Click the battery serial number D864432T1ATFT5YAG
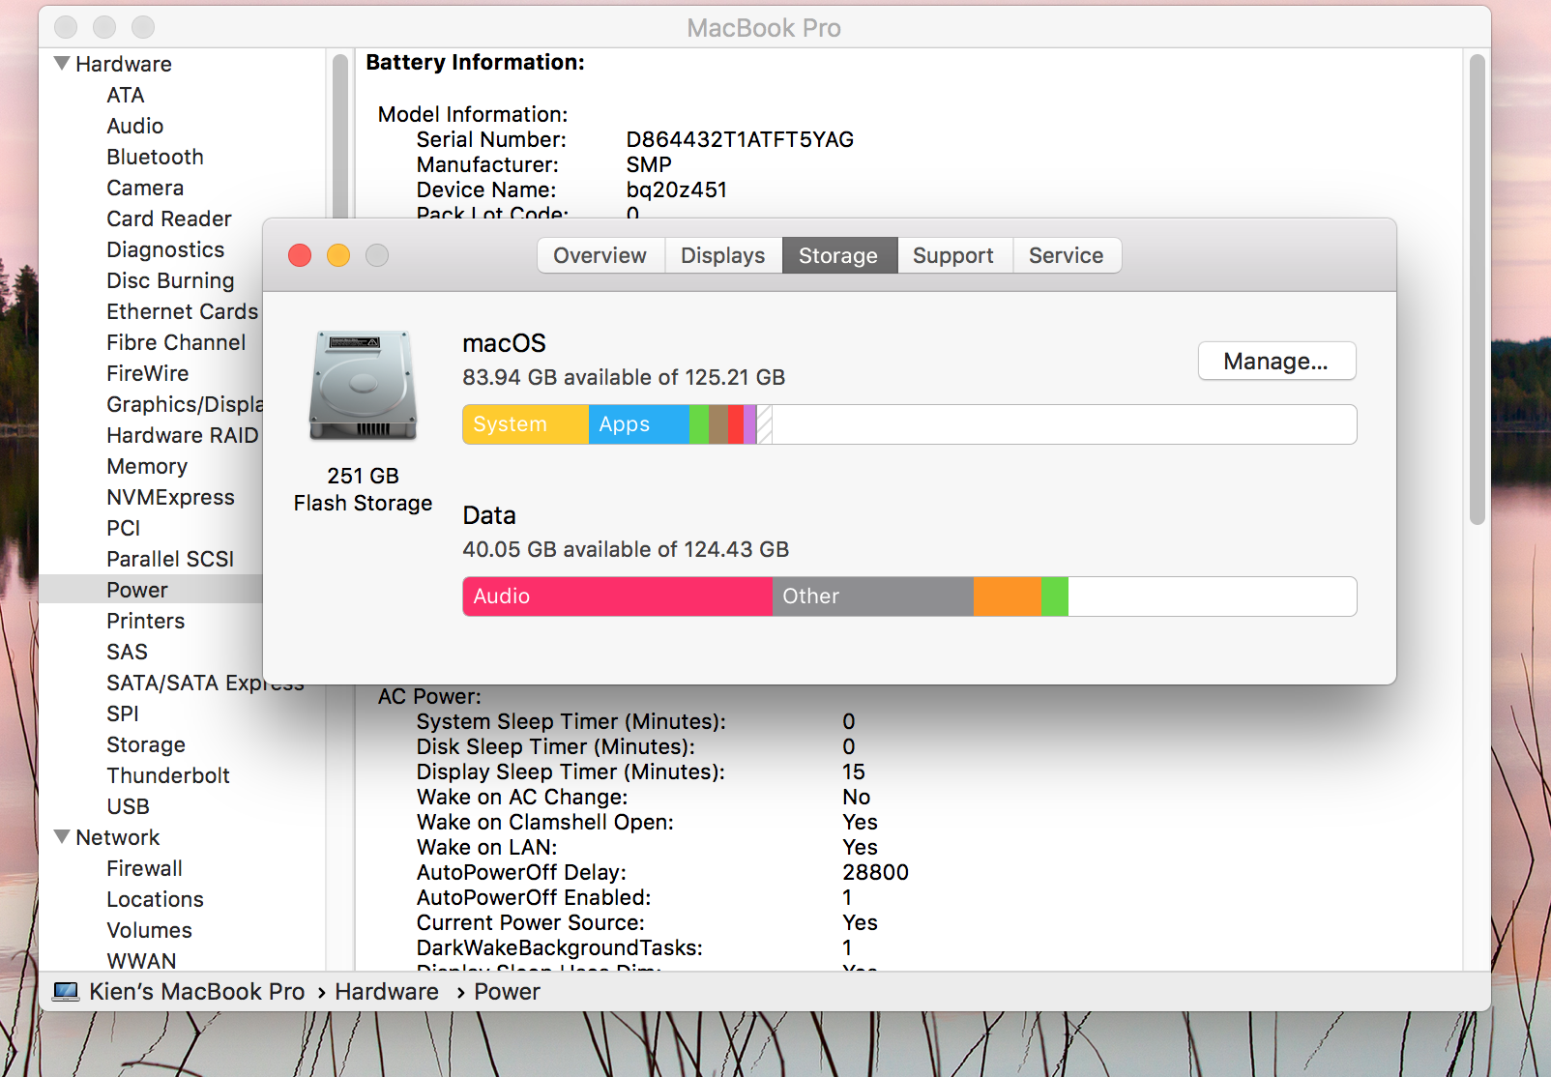 (741, 139)
